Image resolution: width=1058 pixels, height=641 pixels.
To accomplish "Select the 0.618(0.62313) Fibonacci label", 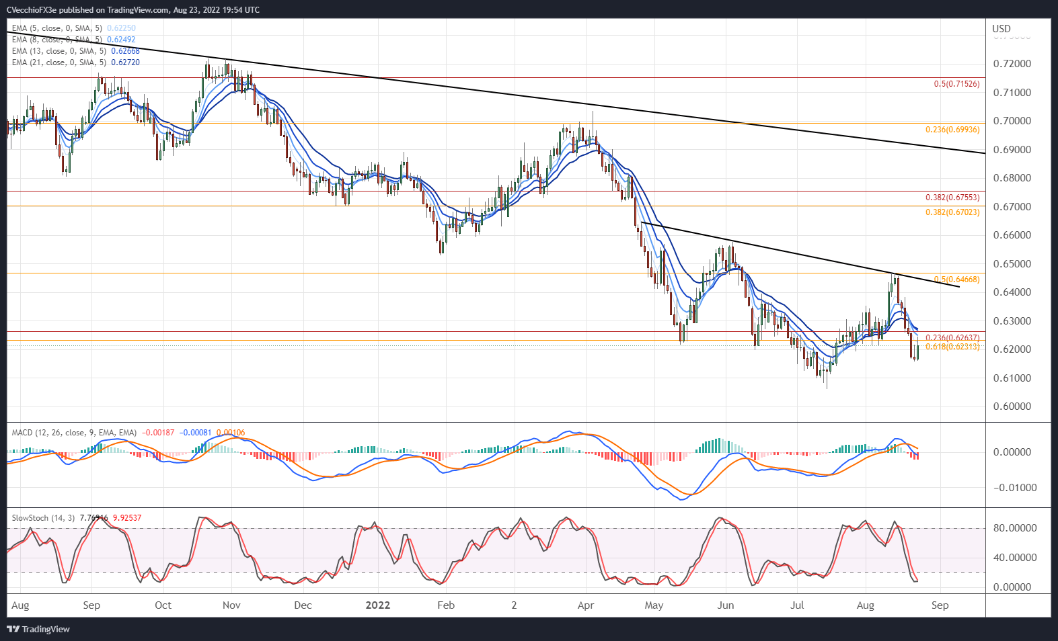I will 952,347.
